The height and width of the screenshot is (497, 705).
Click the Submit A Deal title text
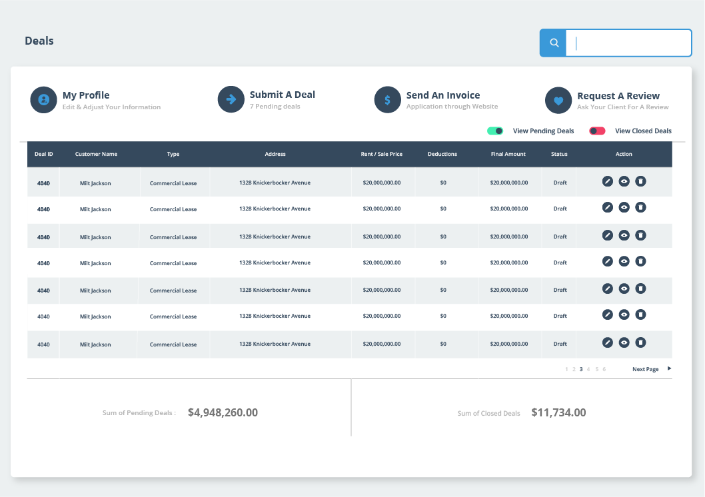(282, 95)
